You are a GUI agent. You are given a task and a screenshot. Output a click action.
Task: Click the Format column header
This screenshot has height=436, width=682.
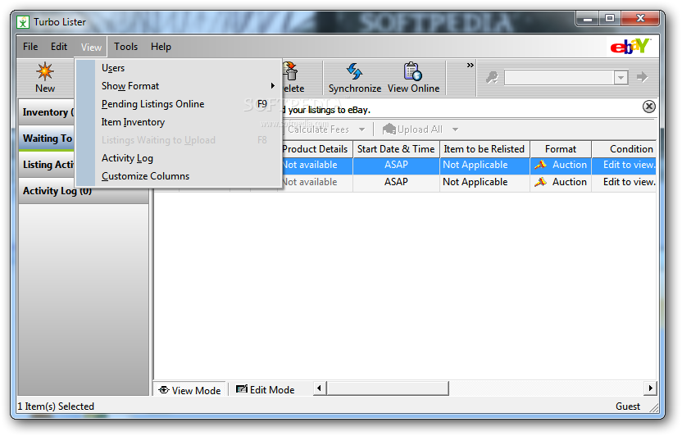click(x=561, y=149)
